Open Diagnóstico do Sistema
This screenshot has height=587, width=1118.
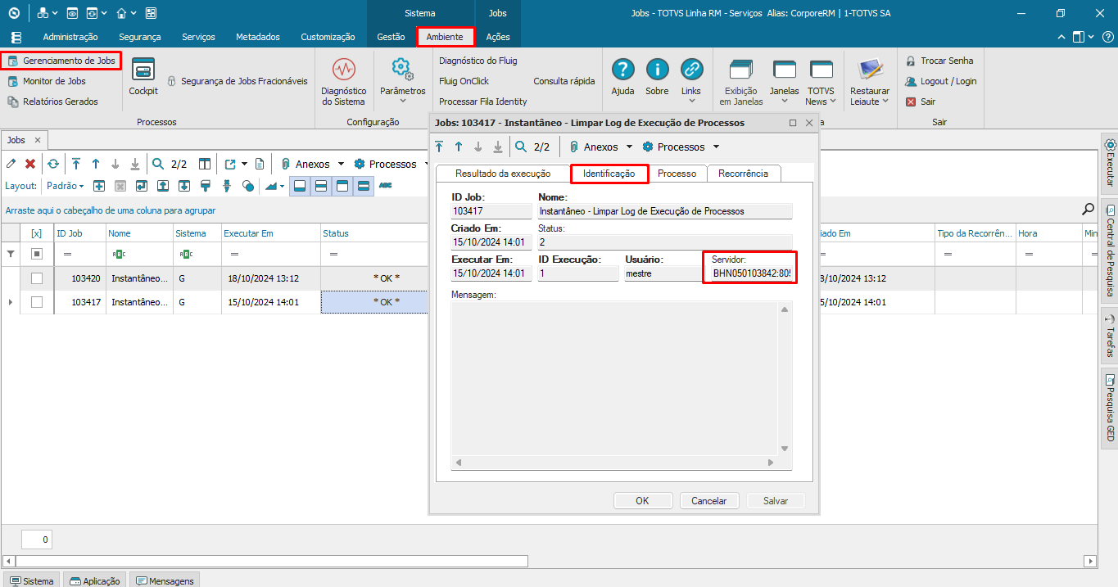coord(343,81)
